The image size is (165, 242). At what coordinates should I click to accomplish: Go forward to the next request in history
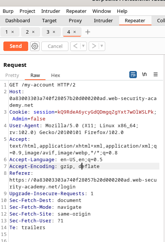[x=94, y=46]
